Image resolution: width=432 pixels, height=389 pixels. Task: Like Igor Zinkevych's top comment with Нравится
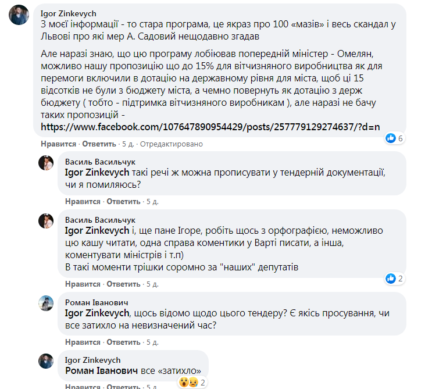[x=59, y=144]
